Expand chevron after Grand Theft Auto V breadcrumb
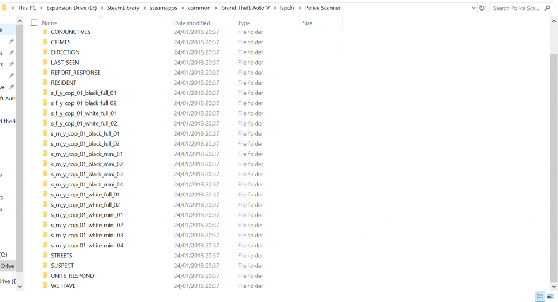Viewport: 558px width, 302px height. (275, 8)
